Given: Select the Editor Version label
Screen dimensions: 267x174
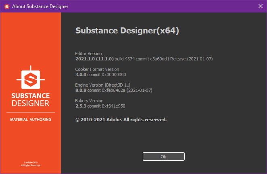Looking at the screenshot, I should pyautogui.click(x=88, y=54).
